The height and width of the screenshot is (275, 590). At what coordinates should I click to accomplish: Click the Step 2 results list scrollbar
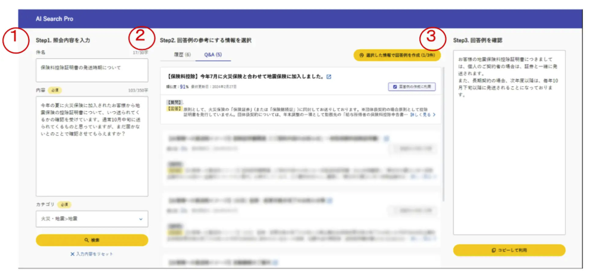[443, 119]
